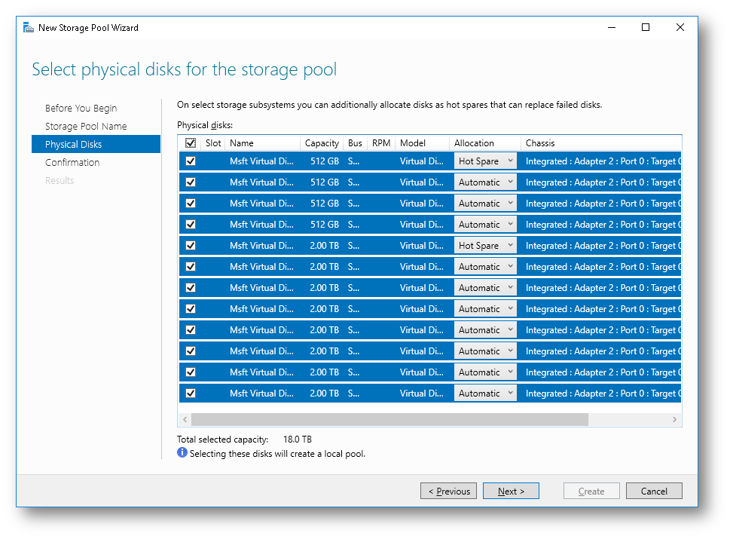Uncheck the first 512 GB disk checkbox
The image size is (730, 539).
(x=191, y=161)
